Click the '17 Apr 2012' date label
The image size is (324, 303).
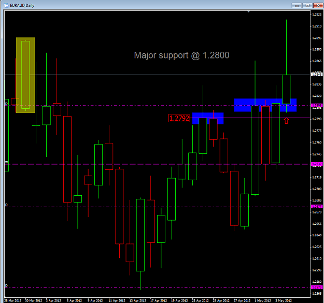pos(159,300)
